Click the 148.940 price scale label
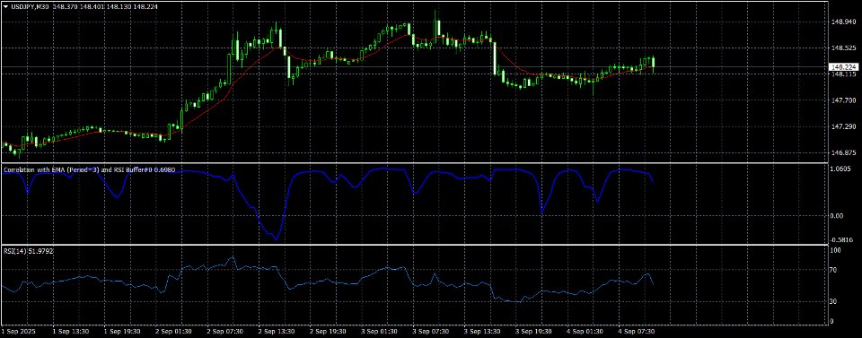The width and height of the screenshot is (862, 338). (843, 22)
